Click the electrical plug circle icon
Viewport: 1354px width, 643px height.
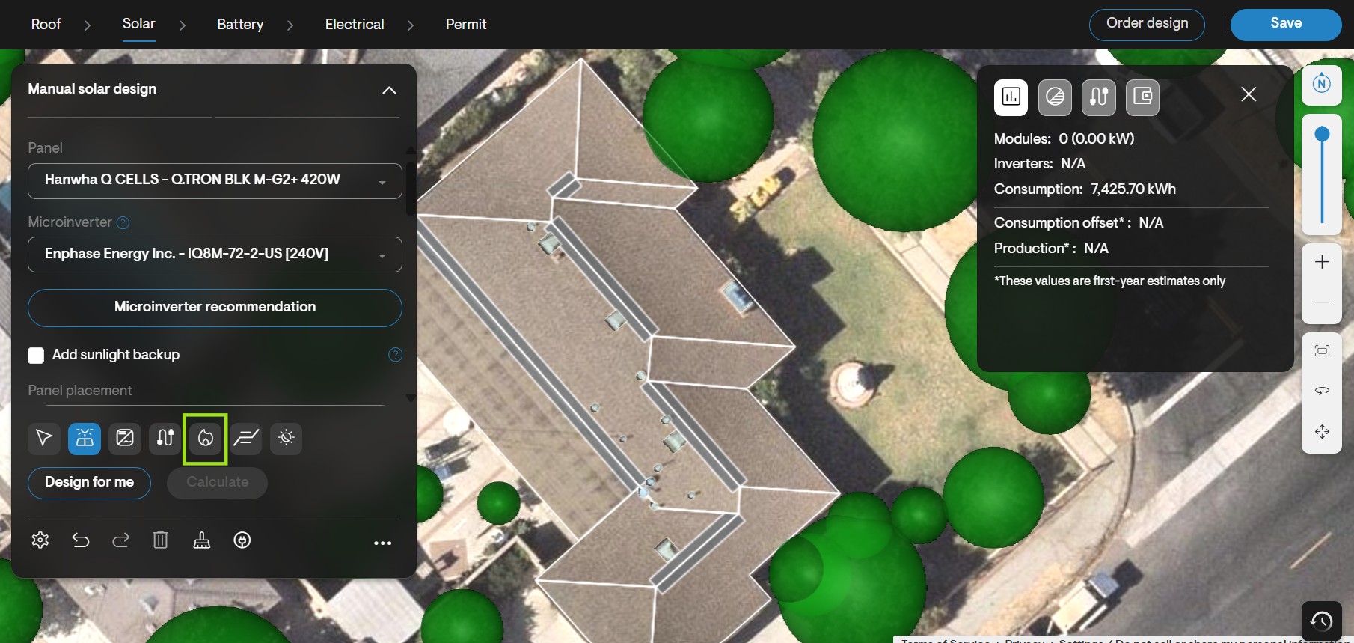coord(242,540)
